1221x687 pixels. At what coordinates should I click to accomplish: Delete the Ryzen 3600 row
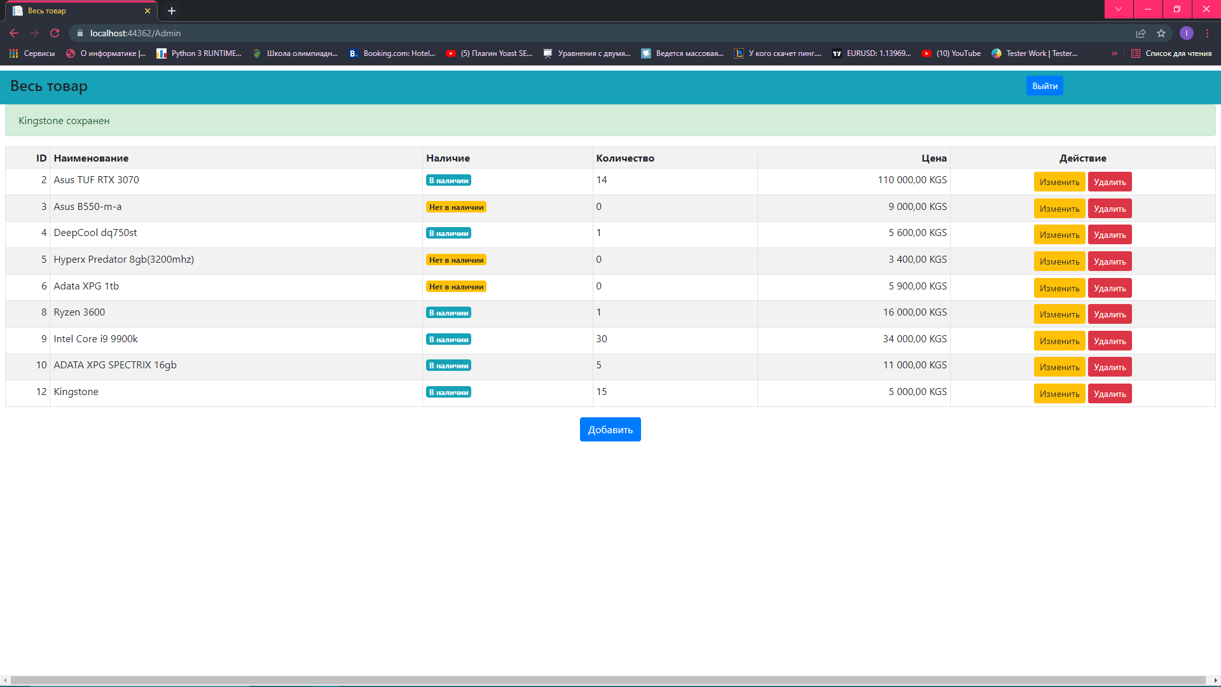pyautogui.click(x=1110, y=314)
